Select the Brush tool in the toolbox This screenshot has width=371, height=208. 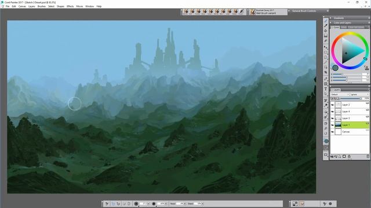coord(326,21)
